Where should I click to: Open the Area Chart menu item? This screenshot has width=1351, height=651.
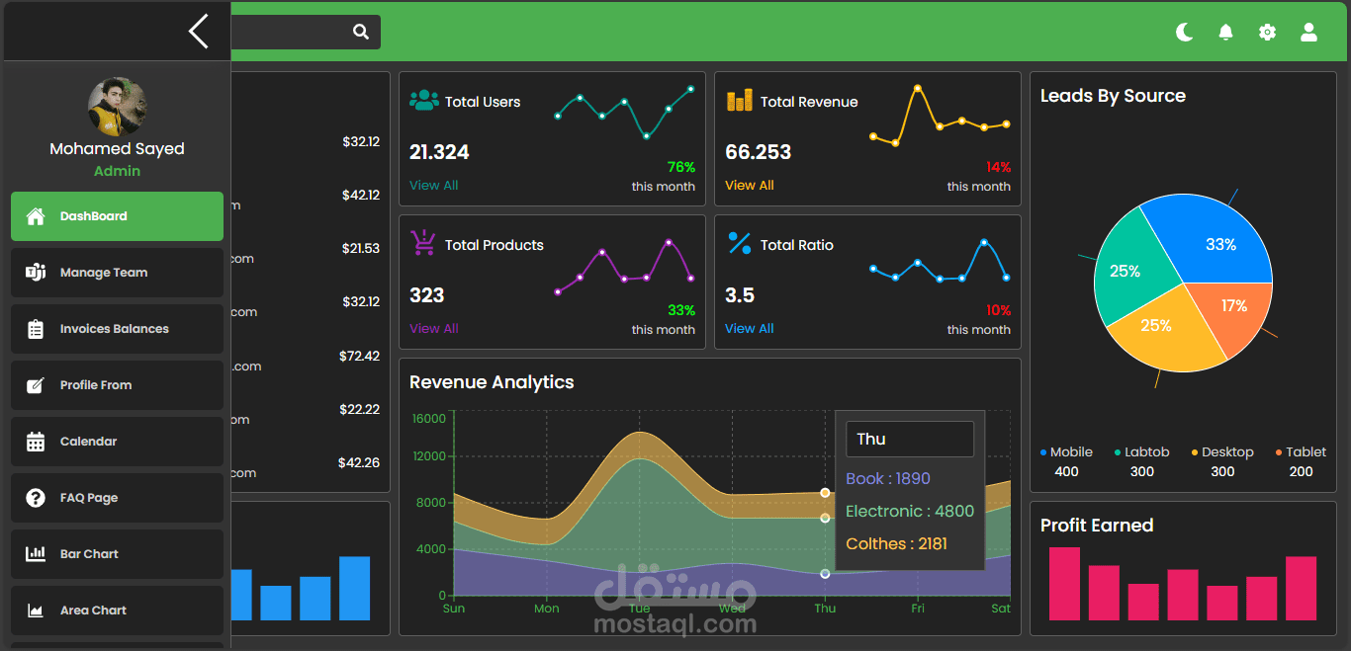[117, 610]
